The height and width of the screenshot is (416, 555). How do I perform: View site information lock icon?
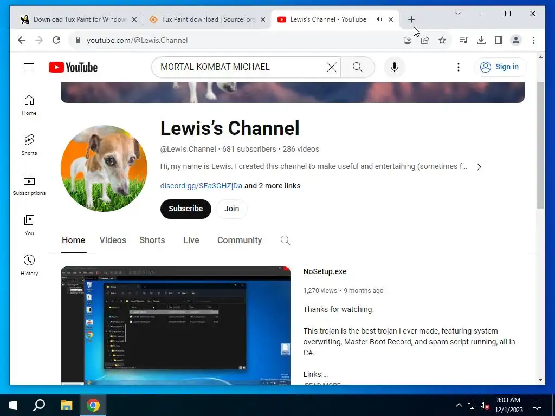click(x=78, y=40)
